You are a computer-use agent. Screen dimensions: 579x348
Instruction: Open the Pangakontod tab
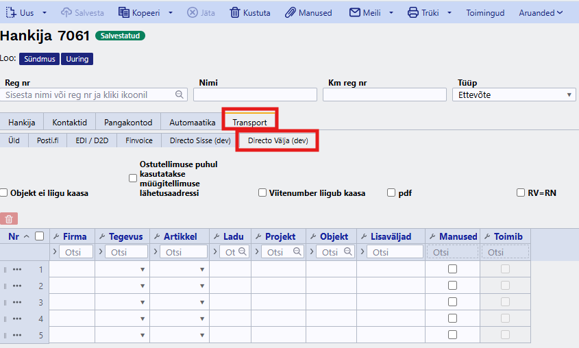tap(128, 122)
